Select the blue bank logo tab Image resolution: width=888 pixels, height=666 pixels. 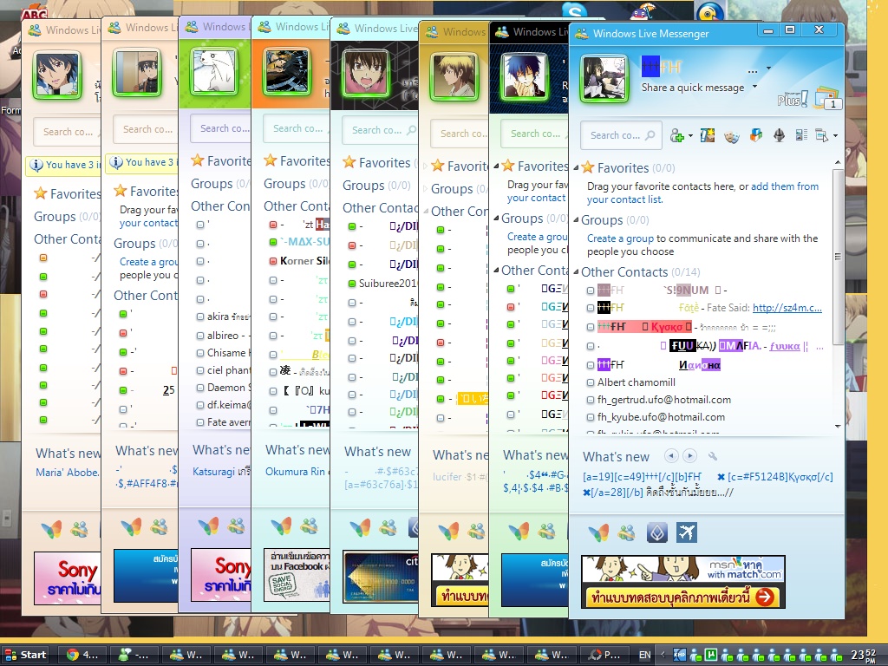point(657,532)
